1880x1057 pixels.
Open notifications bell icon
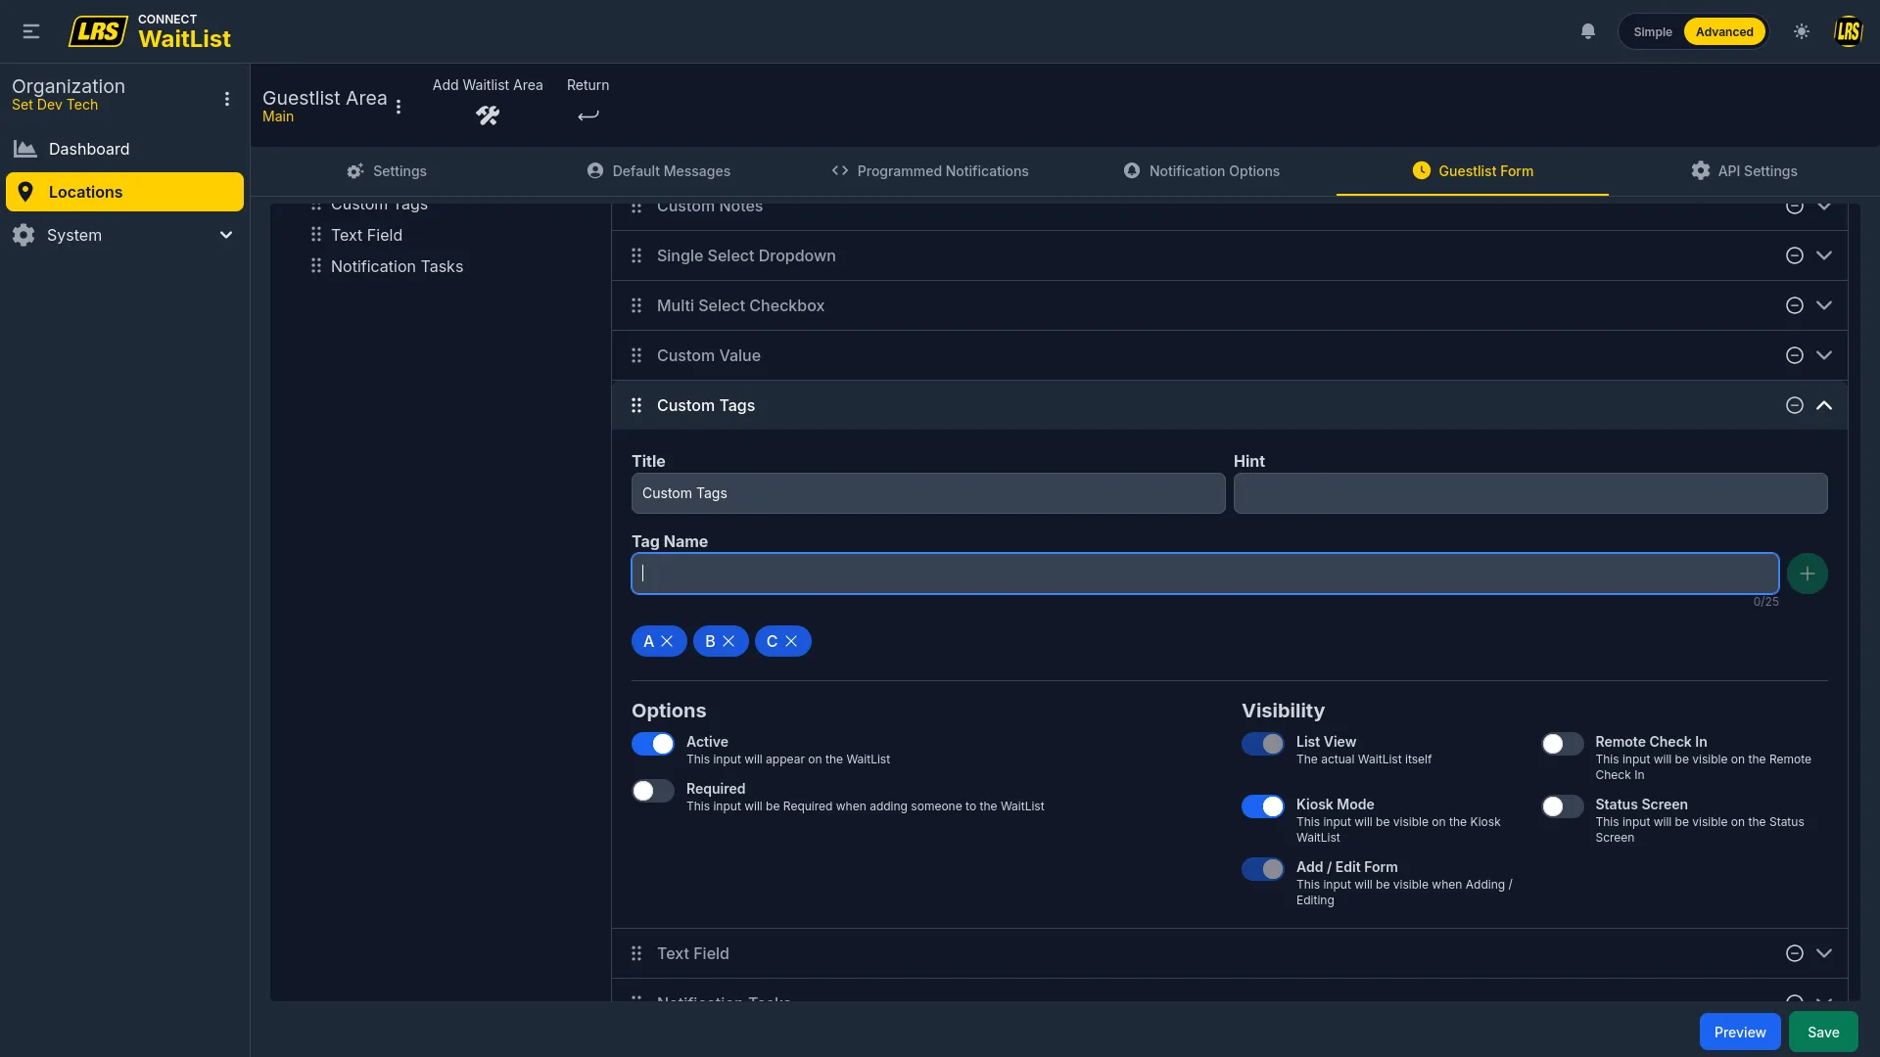pyautogui.click(x=1588, y=31)
